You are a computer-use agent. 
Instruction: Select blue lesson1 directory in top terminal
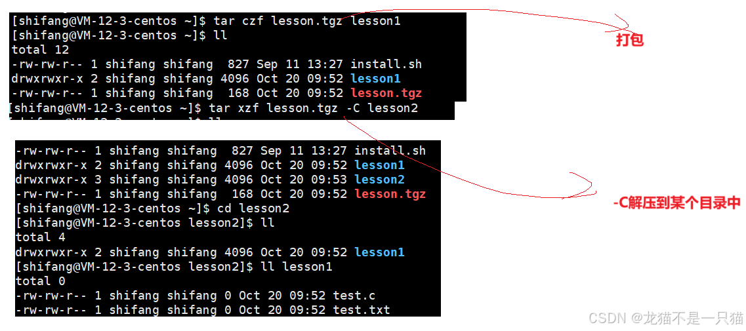[375, 79]
